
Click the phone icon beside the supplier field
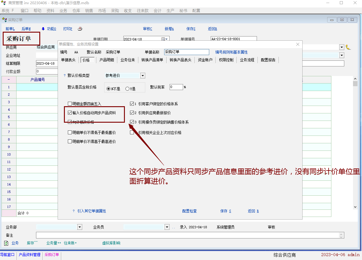[x=348, y=47]
